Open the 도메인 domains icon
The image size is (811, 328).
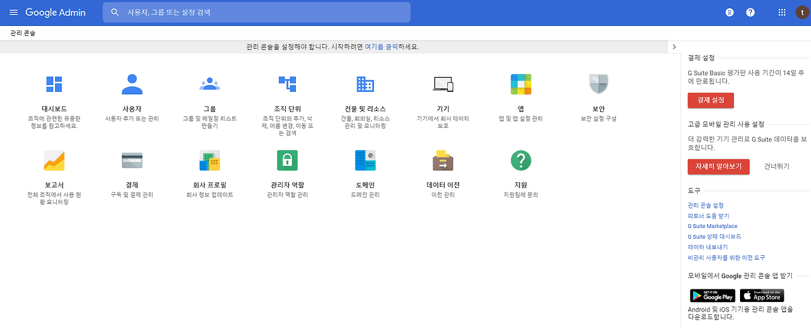pos(365,160)
